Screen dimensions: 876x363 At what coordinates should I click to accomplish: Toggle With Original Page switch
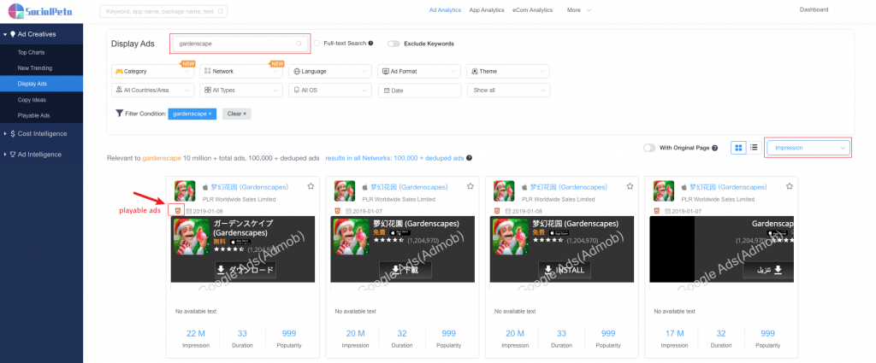point(649,148)
